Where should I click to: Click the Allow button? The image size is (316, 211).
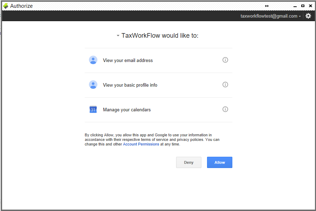(219, 162)
